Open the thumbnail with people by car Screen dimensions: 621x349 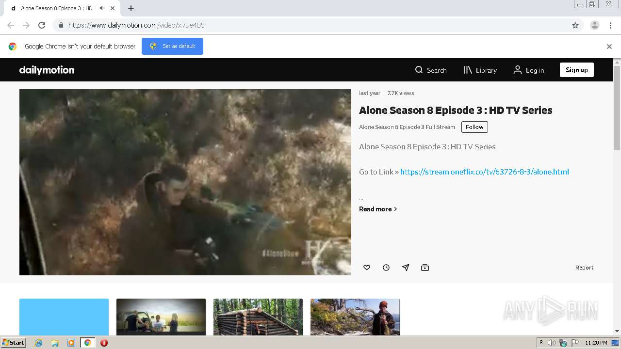pos(161,317)
